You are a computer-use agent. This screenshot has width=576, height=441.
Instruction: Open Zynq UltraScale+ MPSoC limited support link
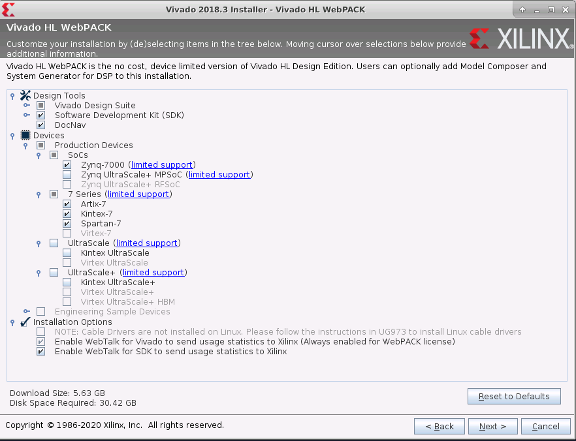pyautogui.click(x=219, y=175)
